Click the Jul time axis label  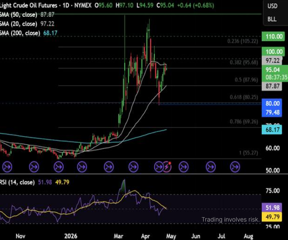(222, 236)
